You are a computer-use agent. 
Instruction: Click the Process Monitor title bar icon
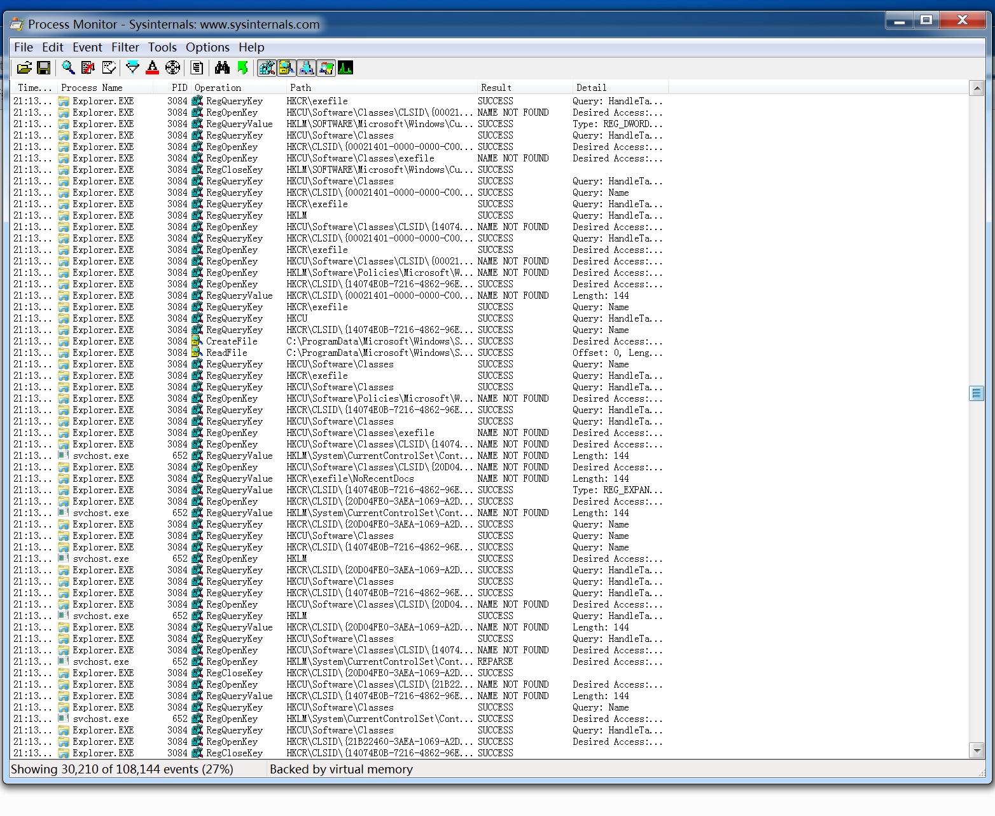pyautogui.click(x=17, y=24)
